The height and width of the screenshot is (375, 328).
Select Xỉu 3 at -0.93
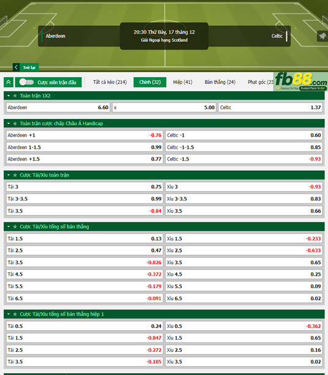click(x=244, y=187)
